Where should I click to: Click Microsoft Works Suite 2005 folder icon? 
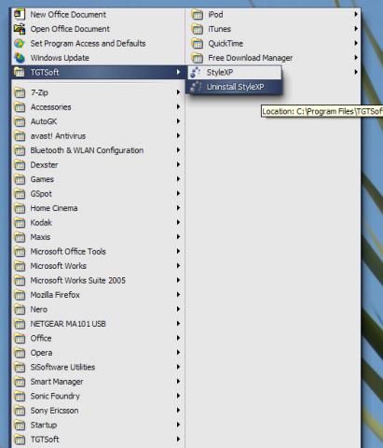click(x=20, y=280)
